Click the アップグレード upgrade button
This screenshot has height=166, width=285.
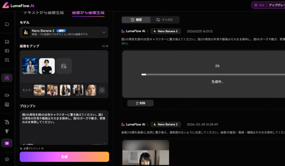click(277, 5)
